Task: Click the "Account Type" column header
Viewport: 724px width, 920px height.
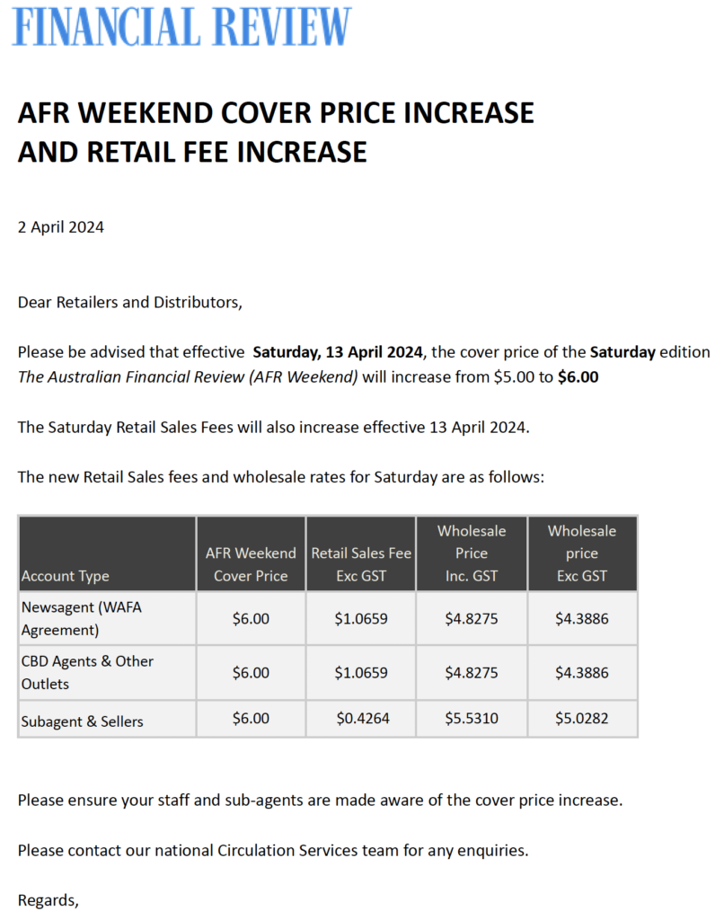Action: click(65, 576)
